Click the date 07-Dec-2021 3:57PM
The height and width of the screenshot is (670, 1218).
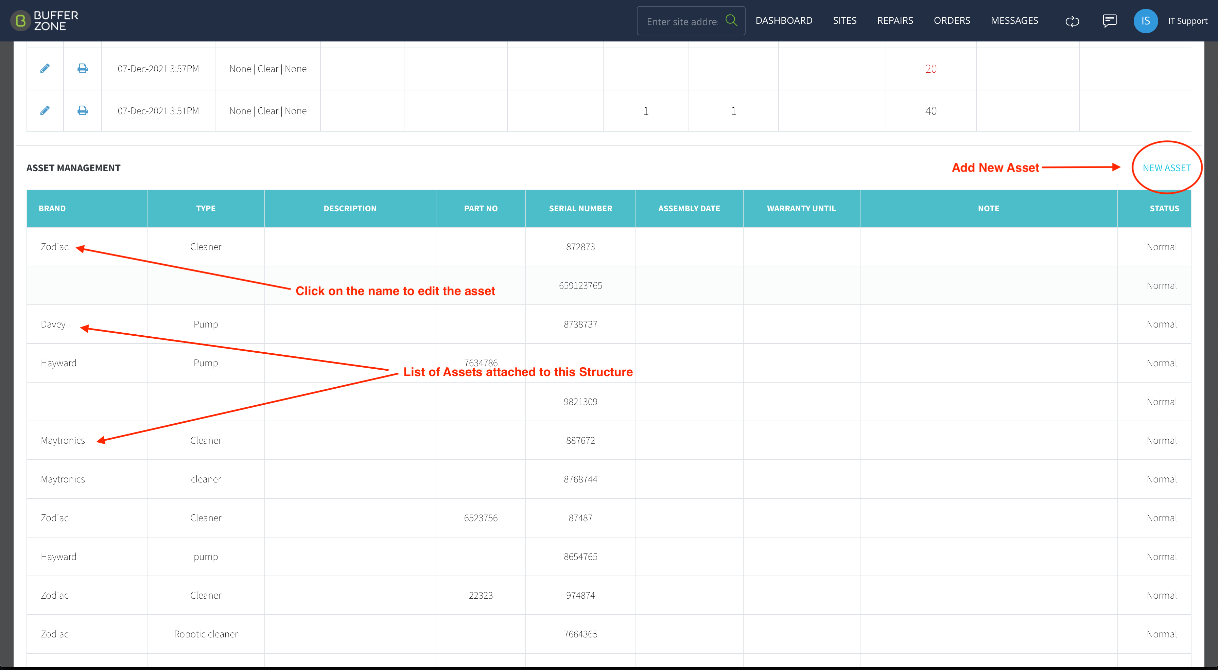pyautogui.click(x=158, y=69)
